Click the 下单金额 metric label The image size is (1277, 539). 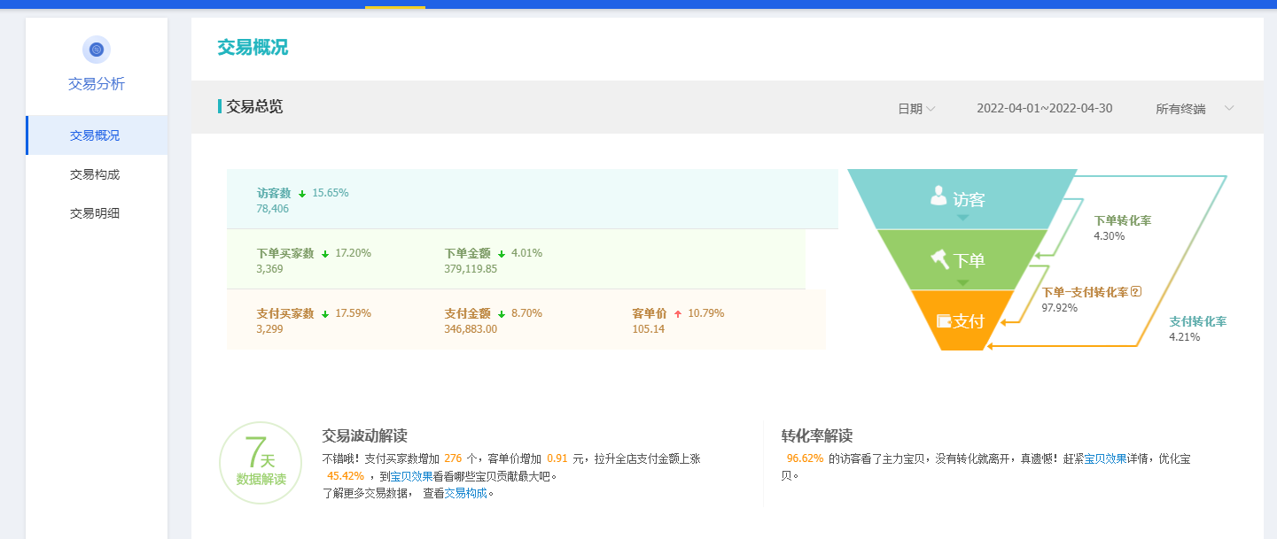click(467, 253)
